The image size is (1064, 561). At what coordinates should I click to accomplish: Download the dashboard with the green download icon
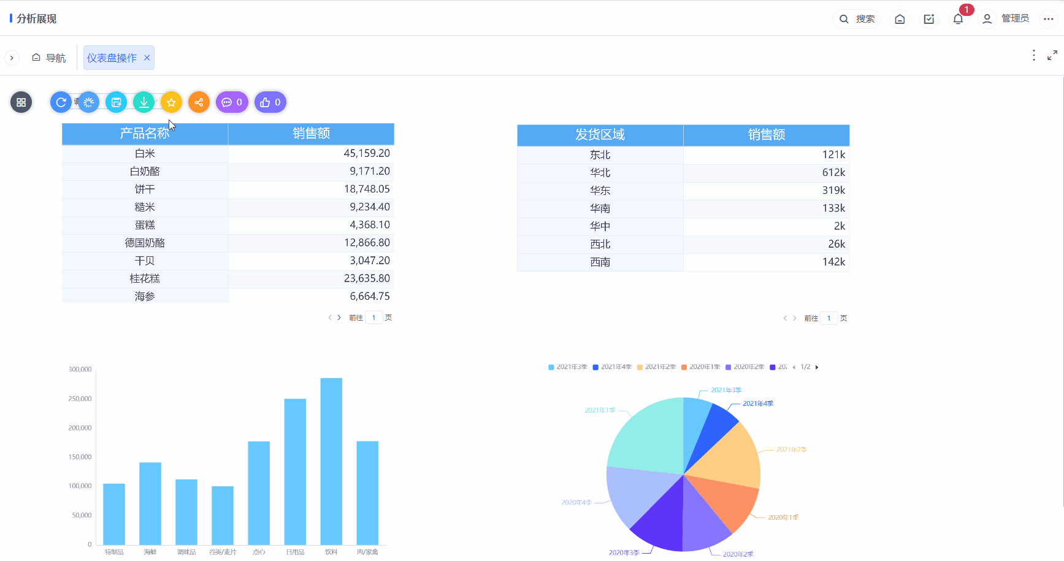coord(144,102)
